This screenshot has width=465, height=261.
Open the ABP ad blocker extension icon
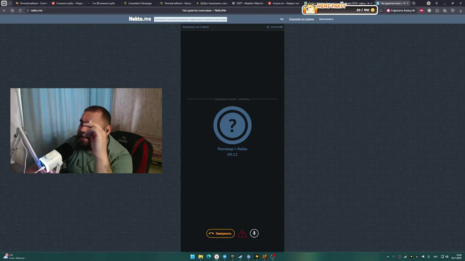tap(421, 11)
